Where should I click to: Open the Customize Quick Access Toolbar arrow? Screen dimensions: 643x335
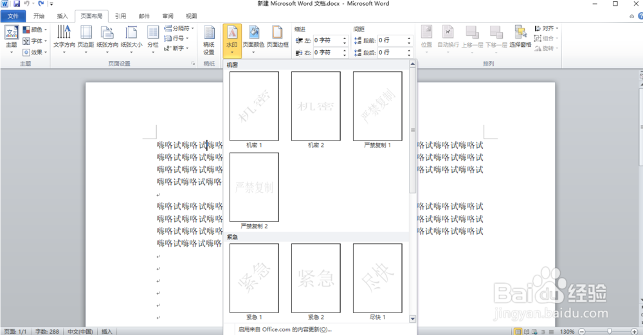(x=51, y=4)
